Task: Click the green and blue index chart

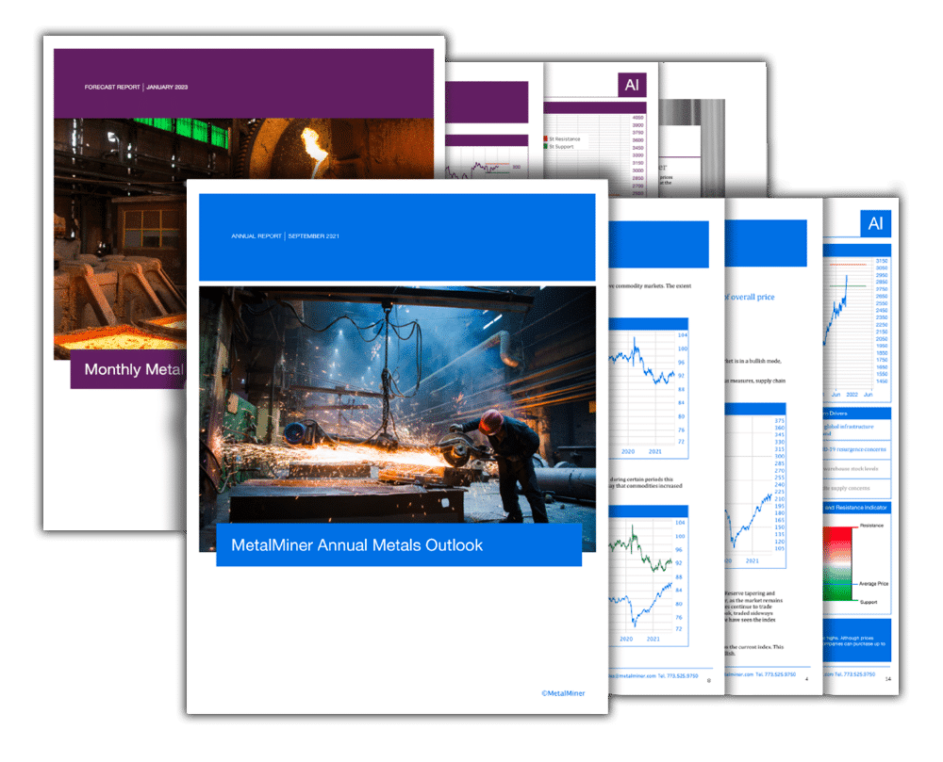Action: point(649,576)
